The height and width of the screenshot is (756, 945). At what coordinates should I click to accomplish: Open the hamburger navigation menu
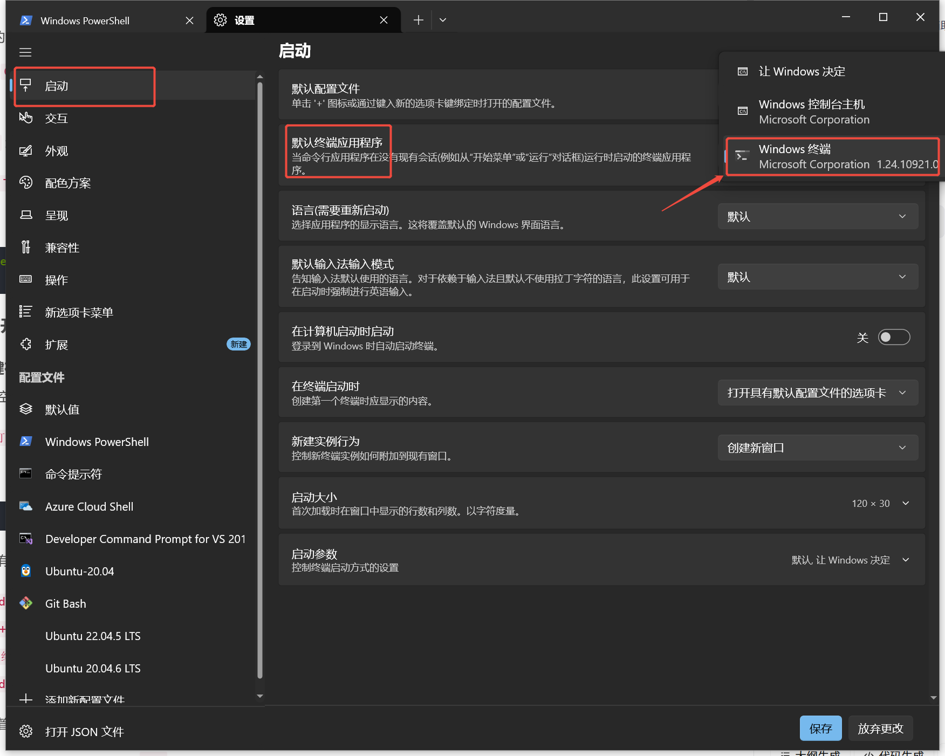[x=25, y=52]
